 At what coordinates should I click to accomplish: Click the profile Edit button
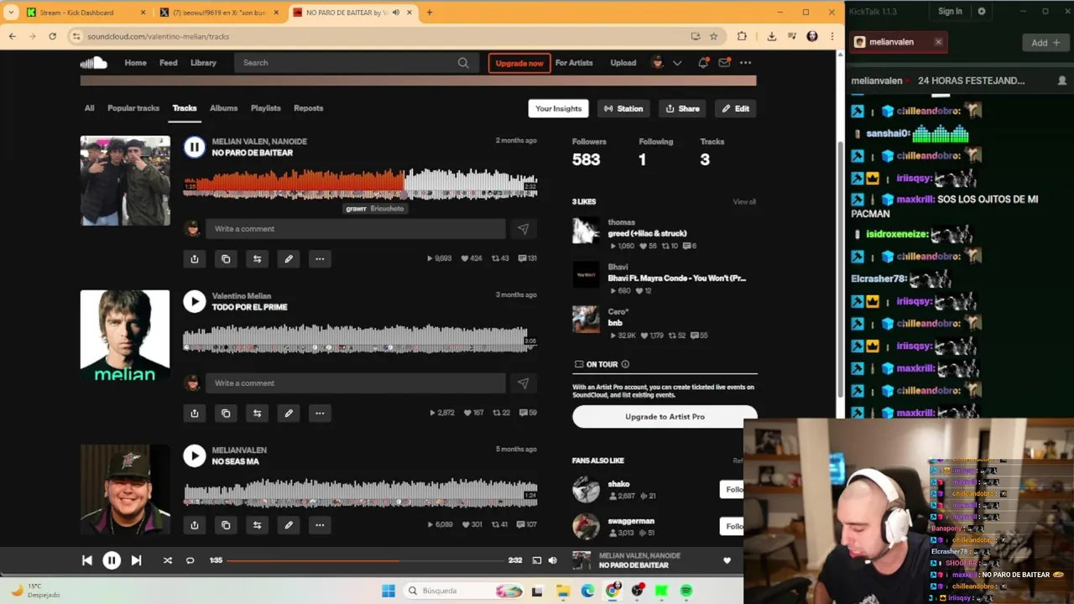click(736, 108)
